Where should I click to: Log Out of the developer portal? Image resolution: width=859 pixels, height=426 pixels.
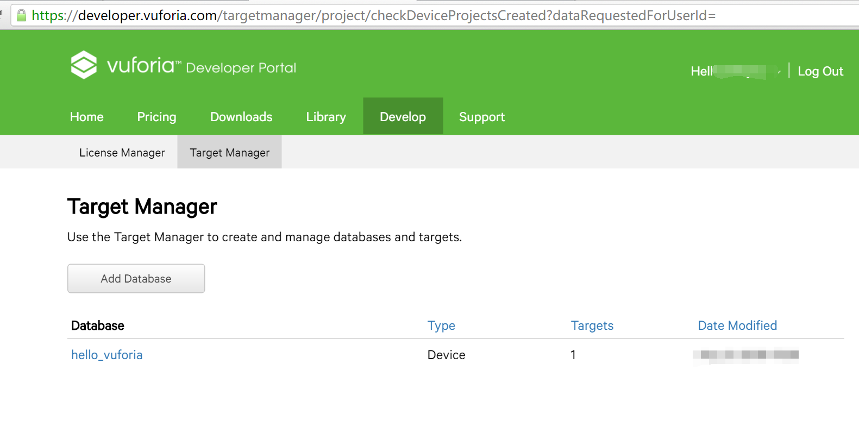tap(820, 71)
